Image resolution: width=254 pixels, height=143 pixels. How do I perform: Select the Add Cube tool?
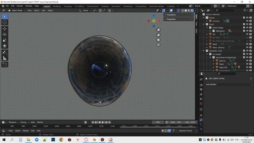pyautogui.click(x=5, y=64)
